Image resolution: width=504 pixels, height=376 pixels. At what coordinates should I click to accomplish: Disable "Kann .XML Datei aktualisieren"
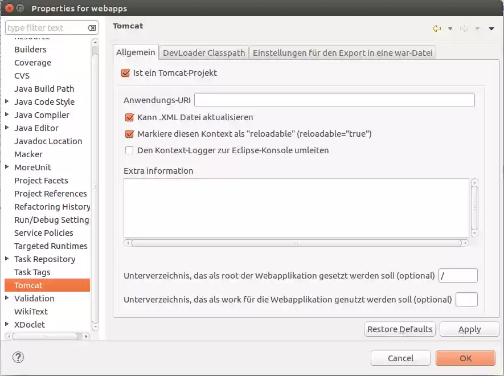click(x=128, y=117)
